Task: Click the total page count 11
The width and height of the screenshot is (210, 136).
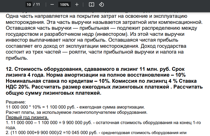Action: [x=38, y=4]
